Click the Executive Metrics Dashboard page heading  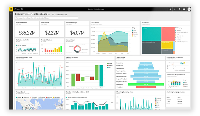[31, 14]
